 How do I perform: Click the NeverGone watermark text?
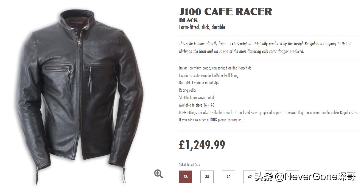click(x=305, y=177)
